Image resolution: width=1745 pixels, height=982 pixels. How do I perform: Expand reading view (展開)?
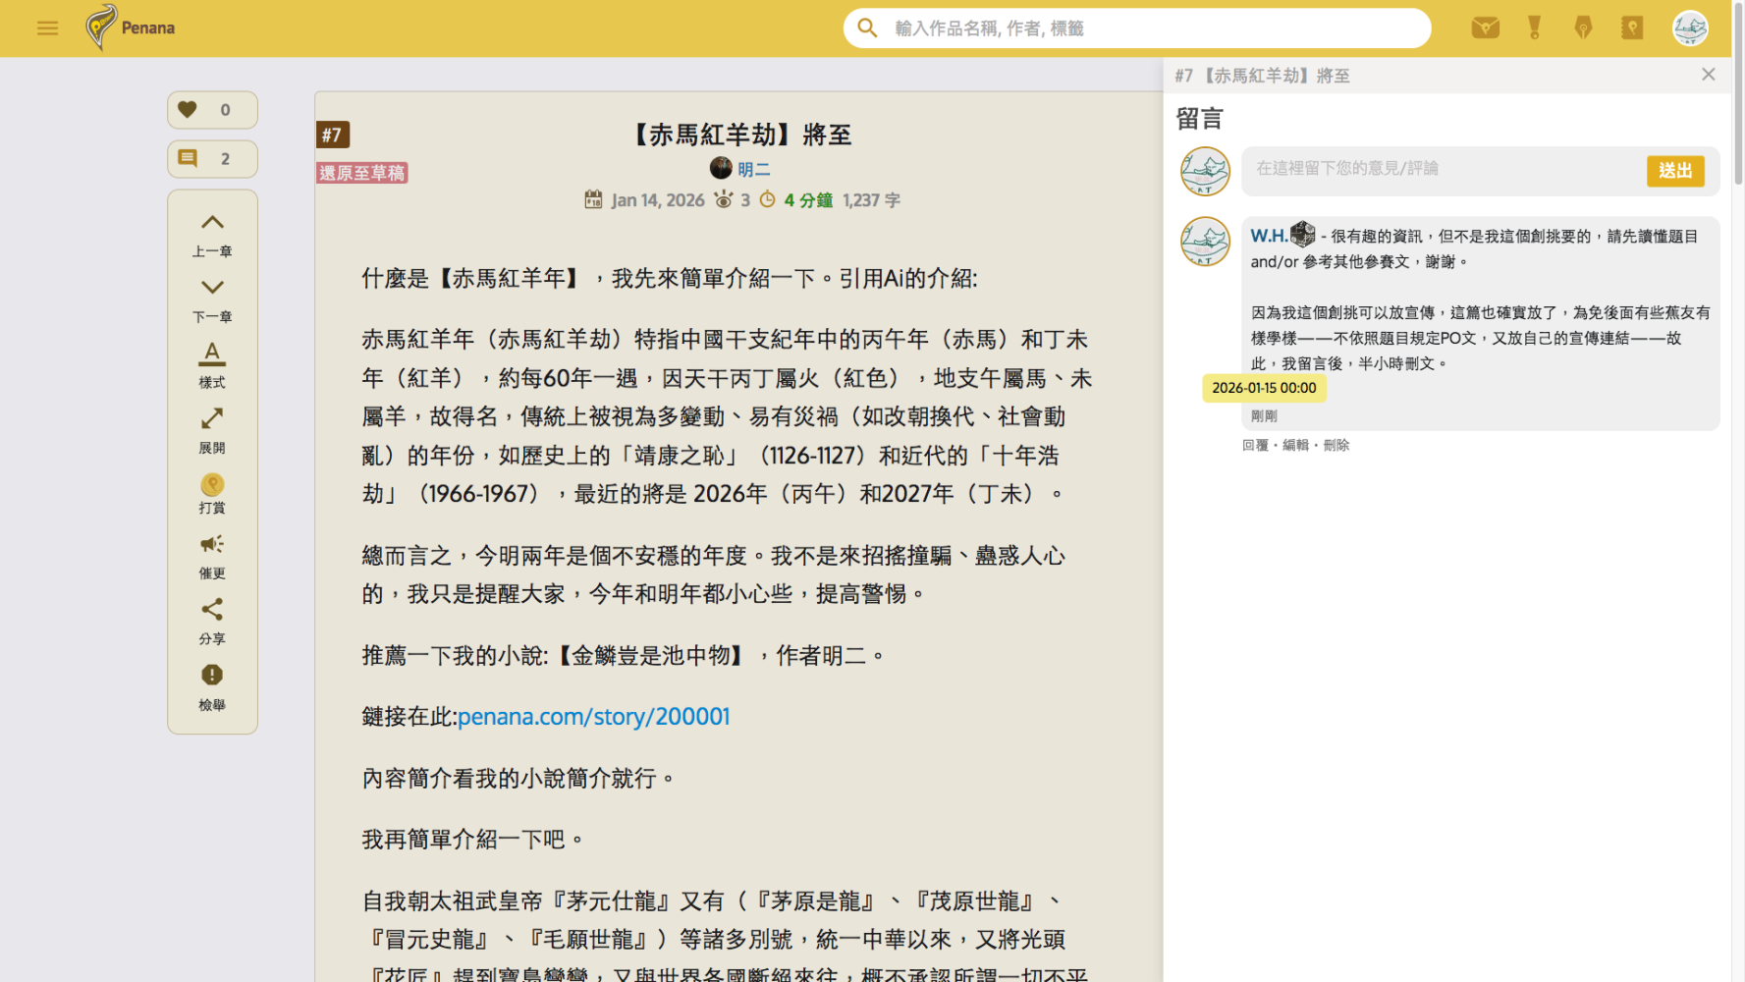(212, 431)
